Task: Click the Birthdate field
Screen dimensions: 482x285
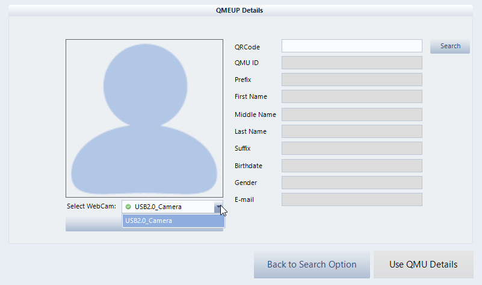Action: pos(351,166)
